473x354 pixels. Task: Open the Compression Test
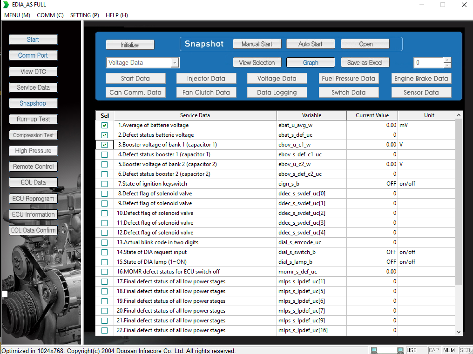33,135
